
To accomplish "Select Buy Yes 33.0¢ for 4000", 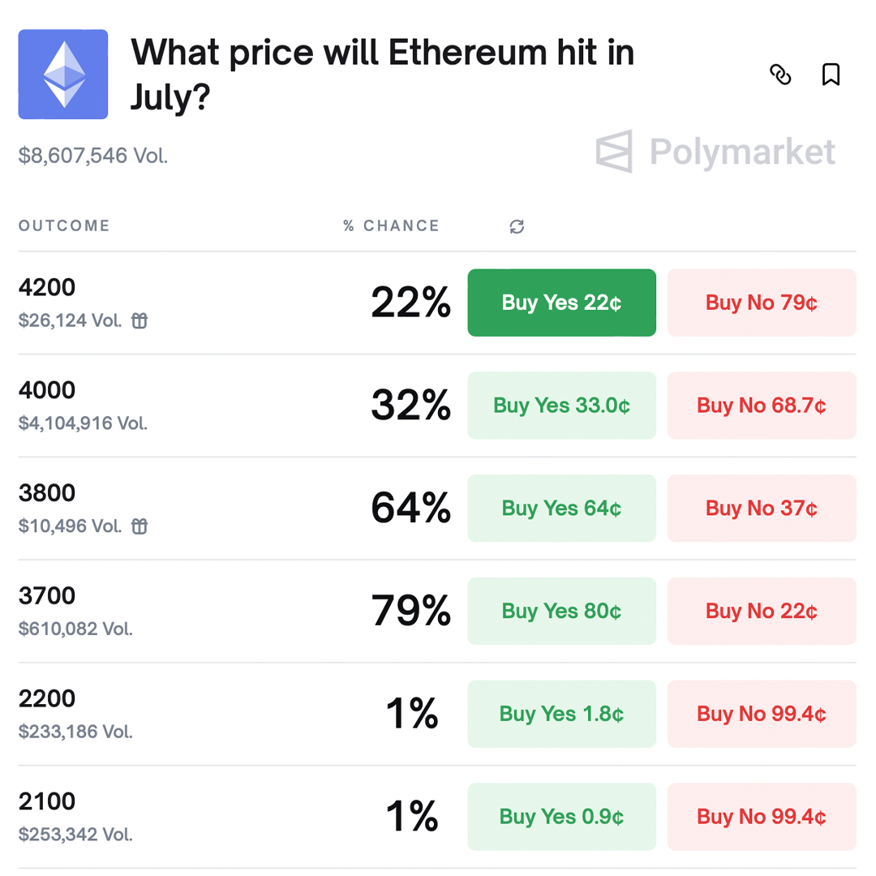I will (x=561, y=406).
